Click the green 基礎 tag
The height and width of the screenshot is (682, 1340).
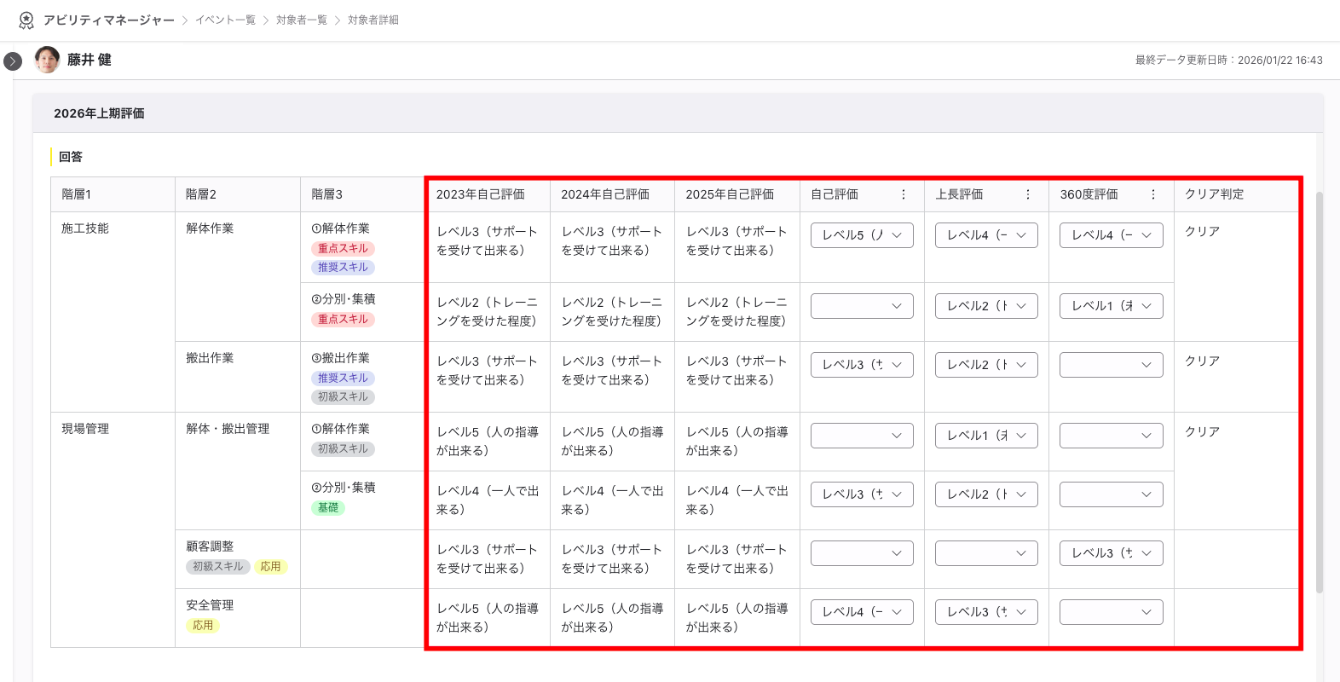pyautogui.click(x=328, y=508)
